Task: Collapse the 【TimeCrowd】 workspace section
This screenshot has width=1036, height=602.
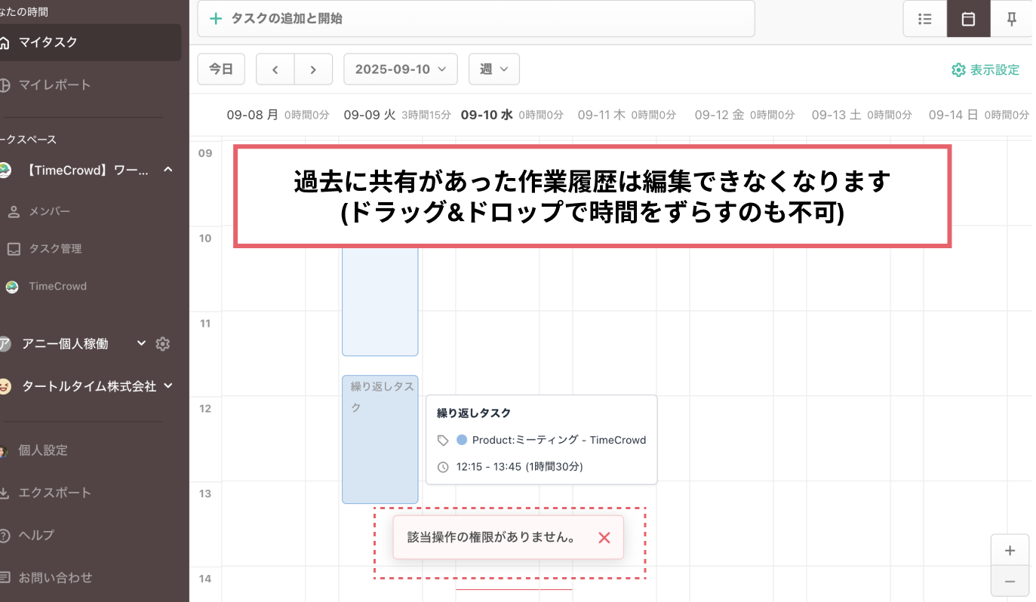Action: [168, 170]
